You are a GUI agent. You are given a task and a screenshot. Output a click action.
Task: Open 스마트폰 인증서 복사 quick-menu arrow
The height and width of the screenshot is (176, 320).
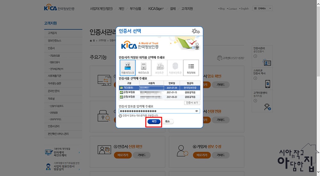click(255, 78)
